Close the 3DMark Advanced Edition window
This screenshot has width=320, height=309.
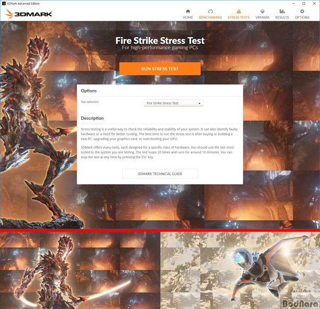pos(314,3)
